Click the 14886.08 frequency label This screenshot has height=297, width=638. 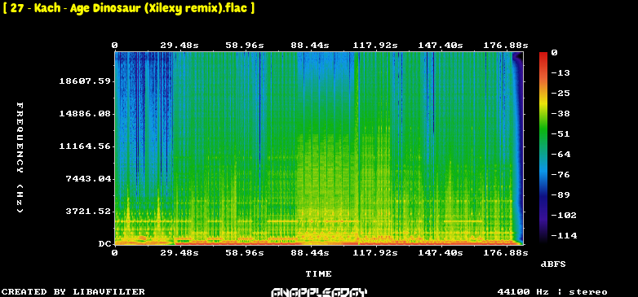coord(85,114)
